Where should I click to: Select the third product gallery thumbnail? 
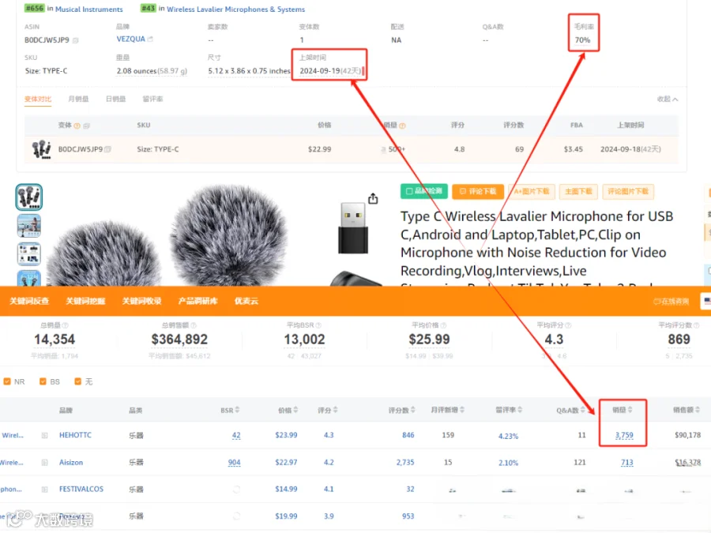(29, 253)
